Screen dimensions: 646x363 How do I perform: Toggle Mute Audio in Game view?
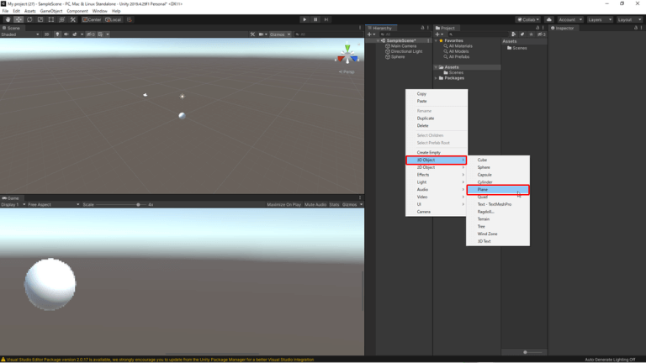click(x=315, y=204)
